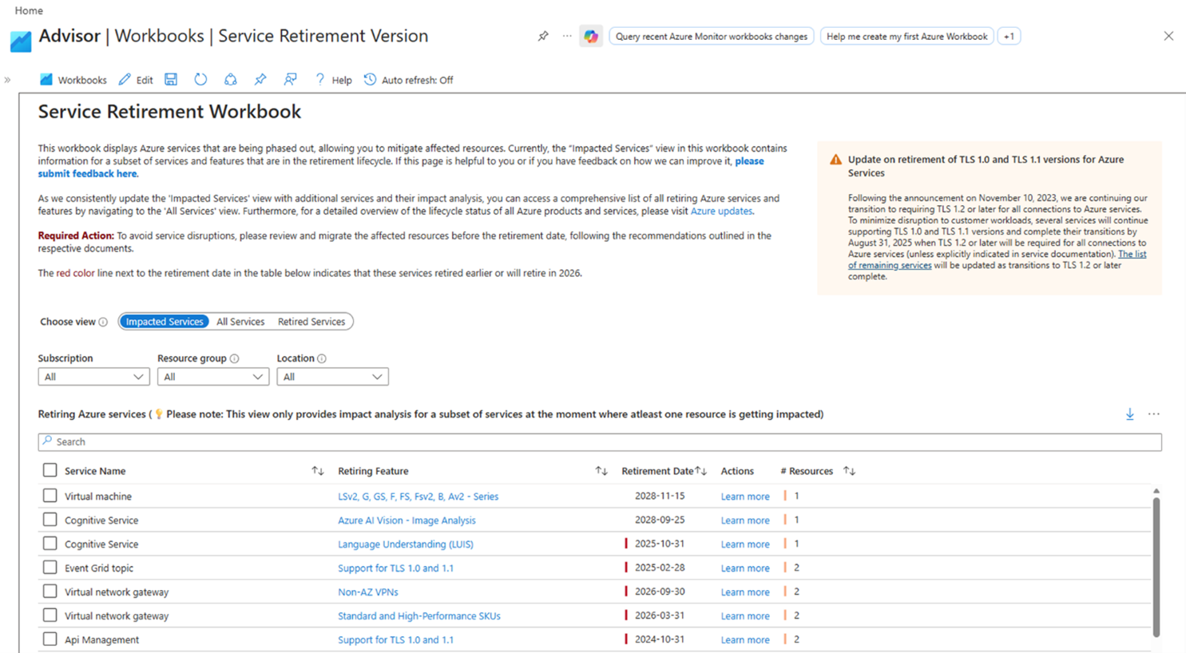The image size is (1186, 653).
Task: Click Learn more for Event Grid topic row
Action: point(745,568)
